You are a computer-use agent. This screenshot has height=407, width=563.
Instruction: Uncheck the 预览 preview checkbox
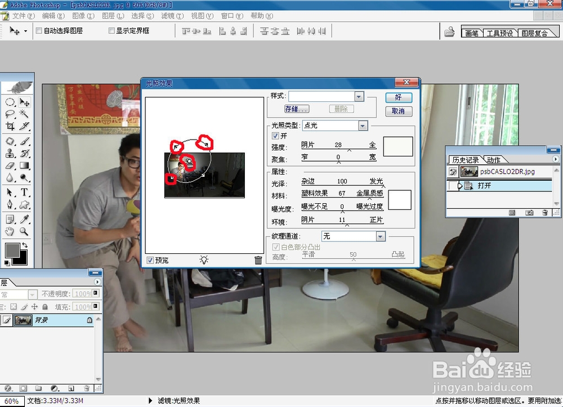tap(150, 260)
